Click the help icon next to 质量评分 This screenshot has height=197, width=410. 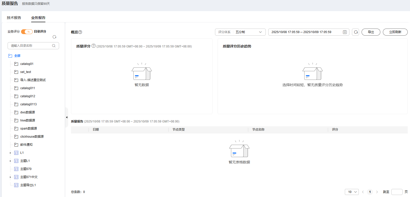(94, 46)
